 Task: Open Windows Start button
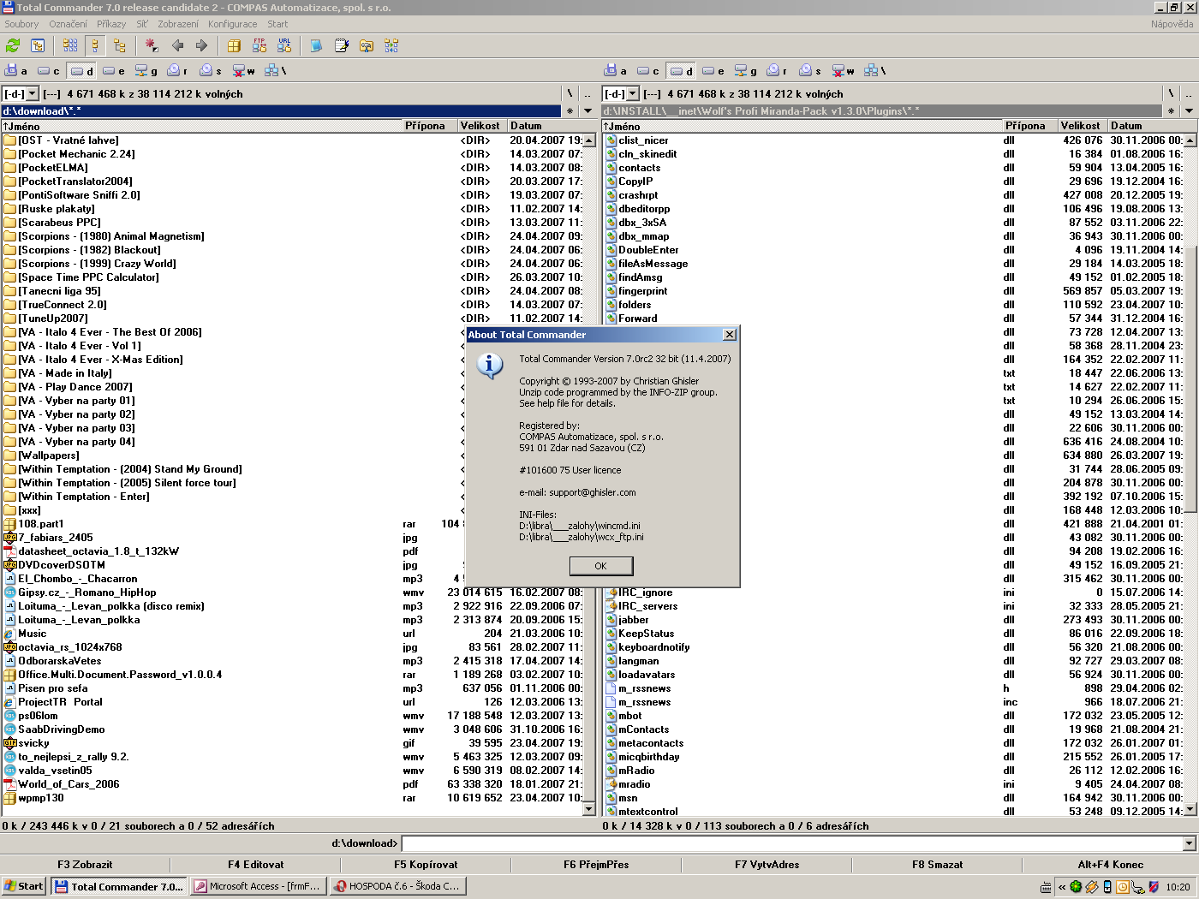coord(24,886)
